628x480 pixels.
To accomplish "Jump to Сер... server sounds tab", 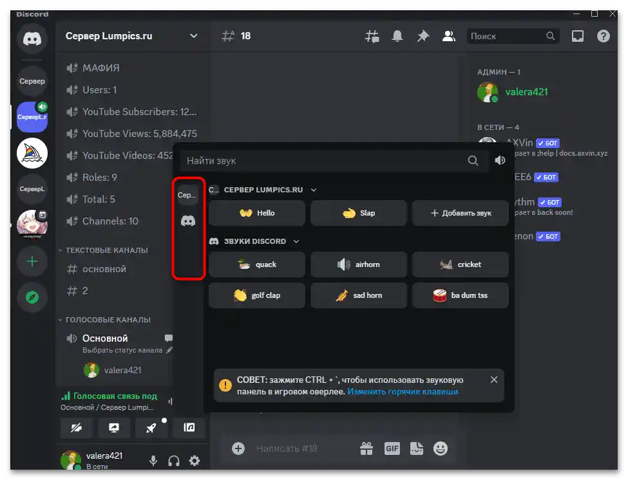I will (x=187, y=195).
